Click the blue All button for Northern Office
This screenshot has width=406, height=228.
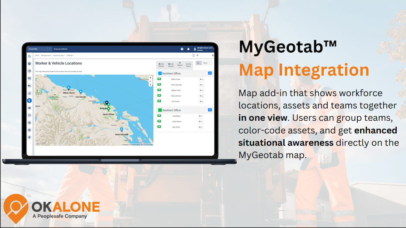click(x=210, y=73)
